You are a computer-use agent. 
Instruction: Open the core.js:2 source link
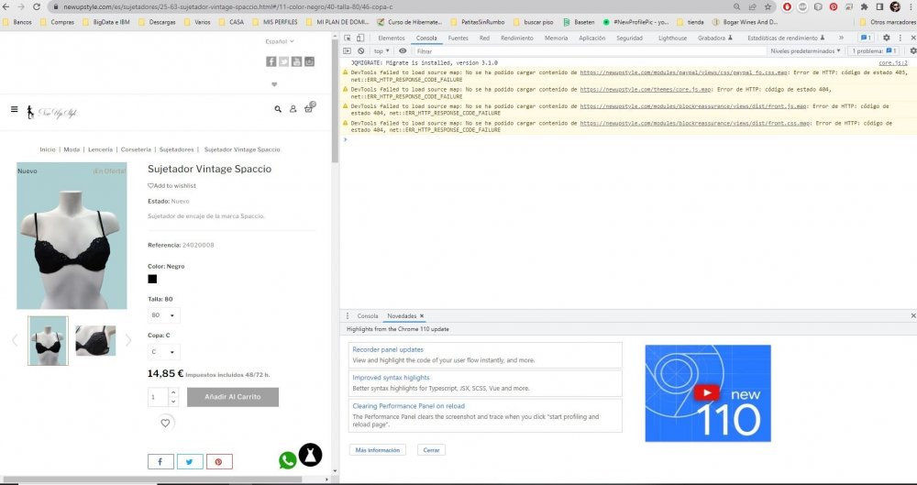point(893,62)
